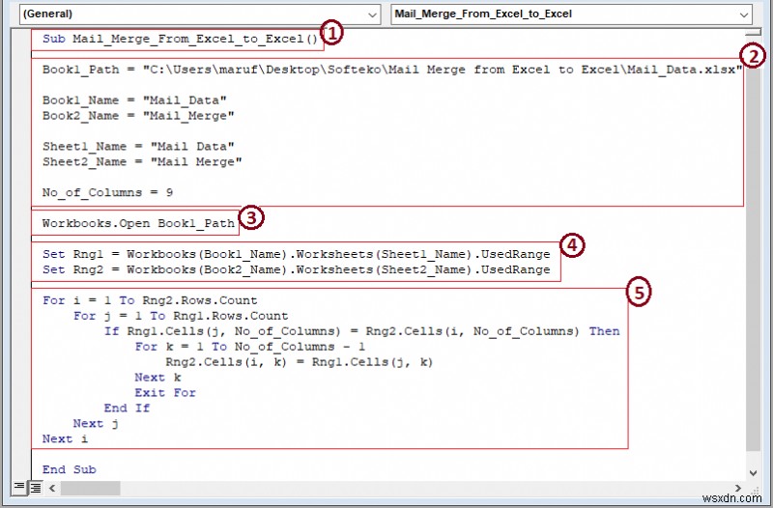The height and width of the screenshot is (508, 773).
Task: Click the horizontal scrollbar thumb
Action: (90, 489)
